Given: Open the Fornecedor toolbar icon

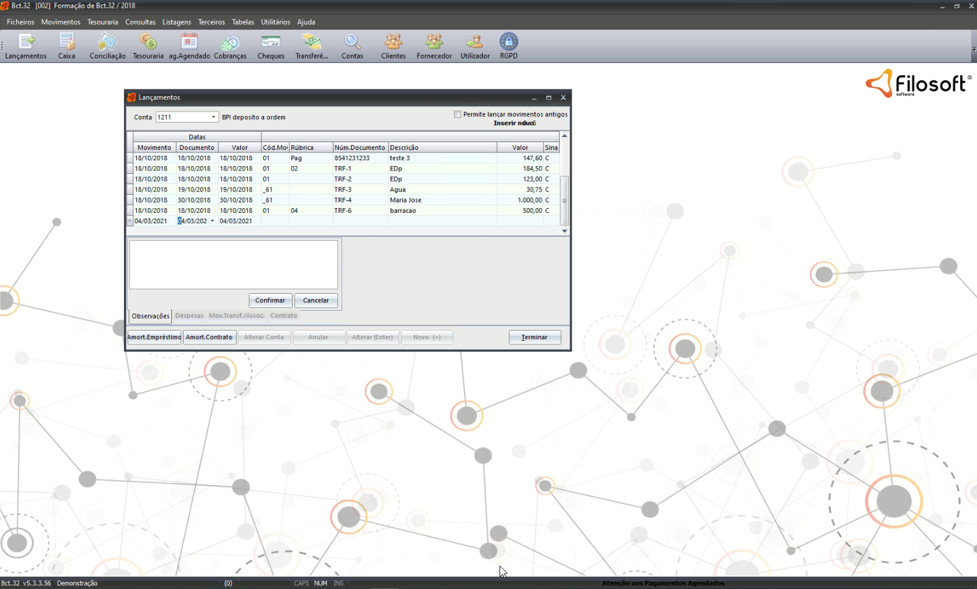Looking at the screenshot, I should [x=434, y=46].
